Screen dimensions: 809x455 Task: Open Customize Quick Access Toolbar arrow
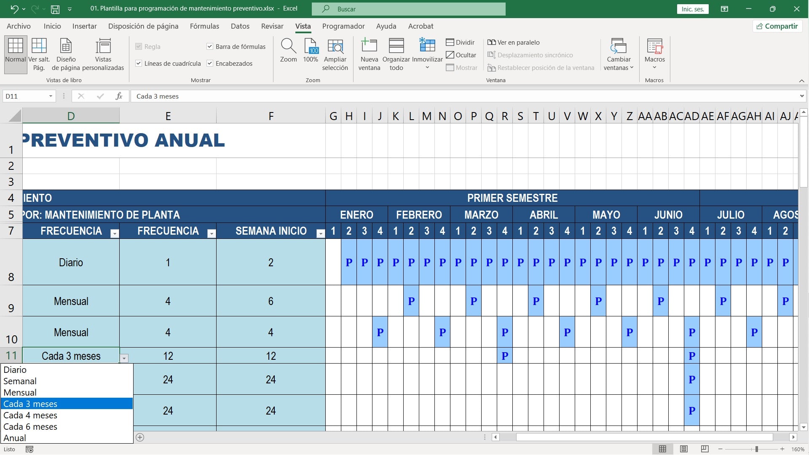pos(70,9)
